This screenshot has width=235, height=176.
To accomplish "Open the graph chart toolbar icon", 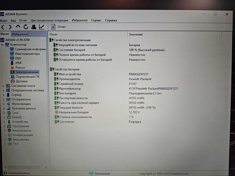I will 42,27.
